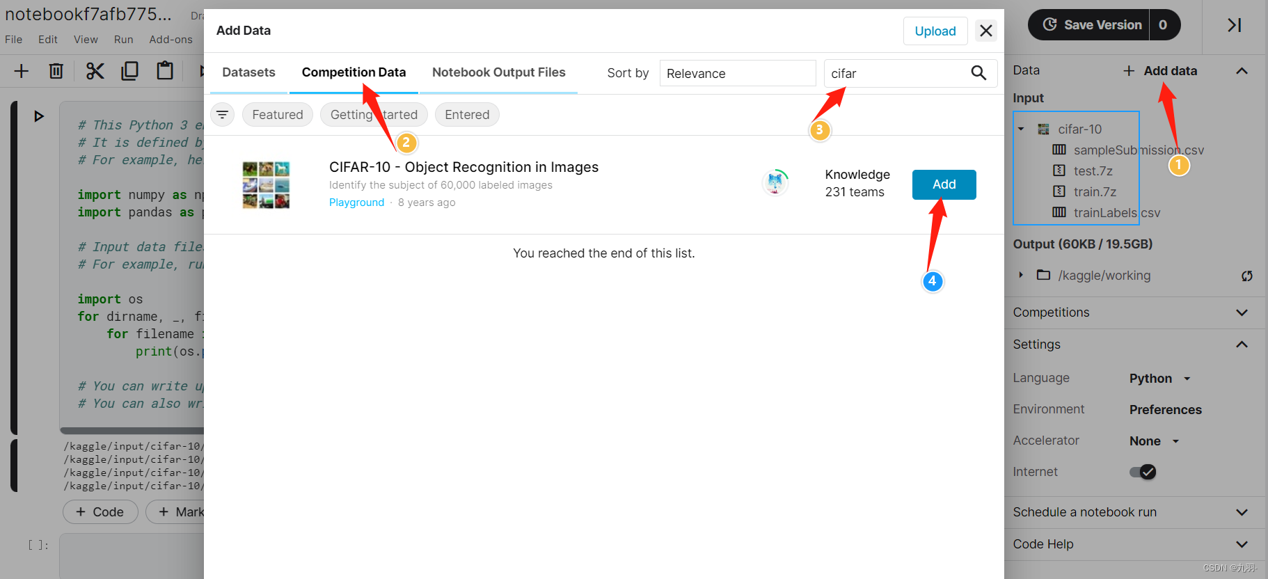Expand the Competitions section
The height and width of the screenshot is (579, 1268).
coord(1242,312)
